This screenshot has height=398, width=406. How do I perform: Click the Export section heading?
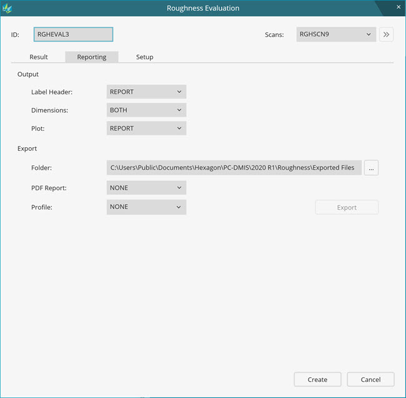[x=27, y=149]
